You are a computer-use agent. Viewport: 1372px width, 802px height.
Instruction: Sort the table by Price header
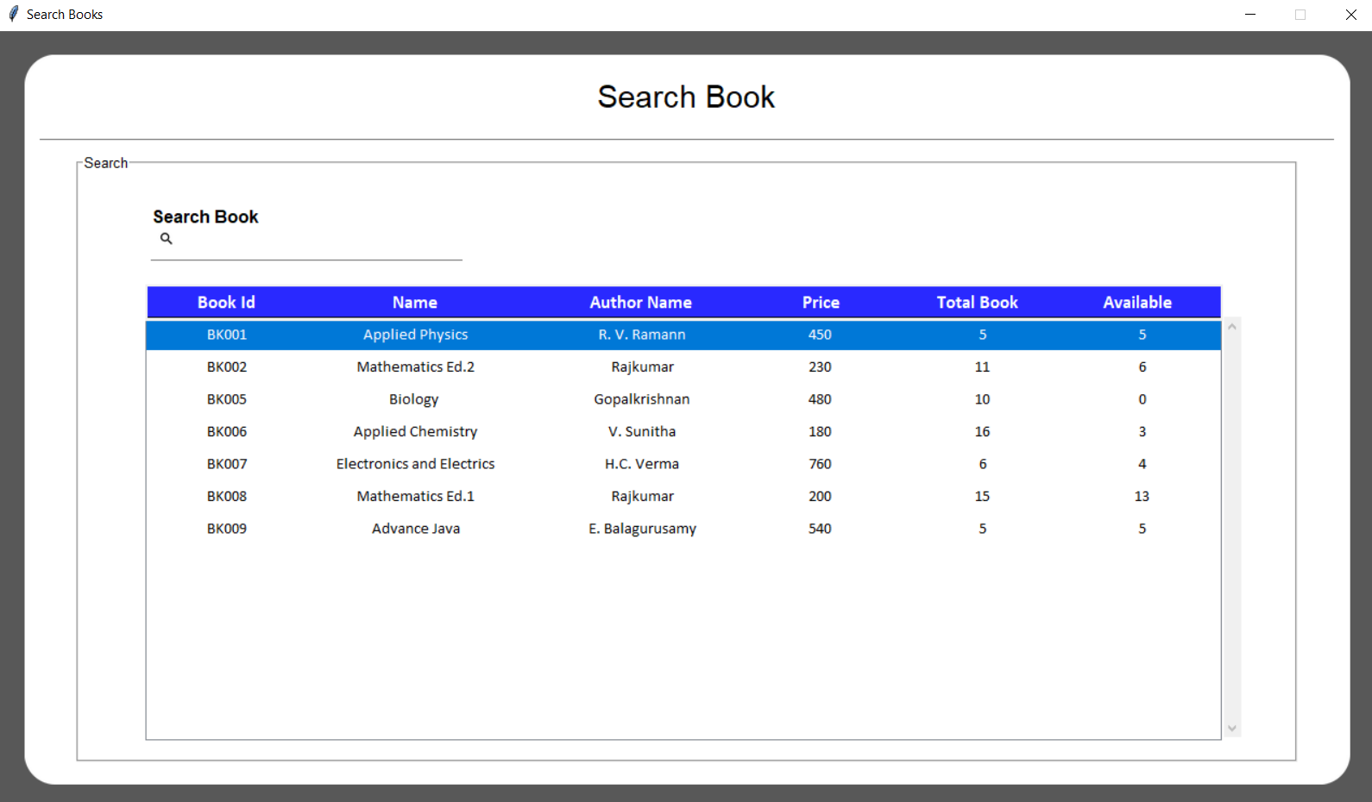click(x=820, y=303)
